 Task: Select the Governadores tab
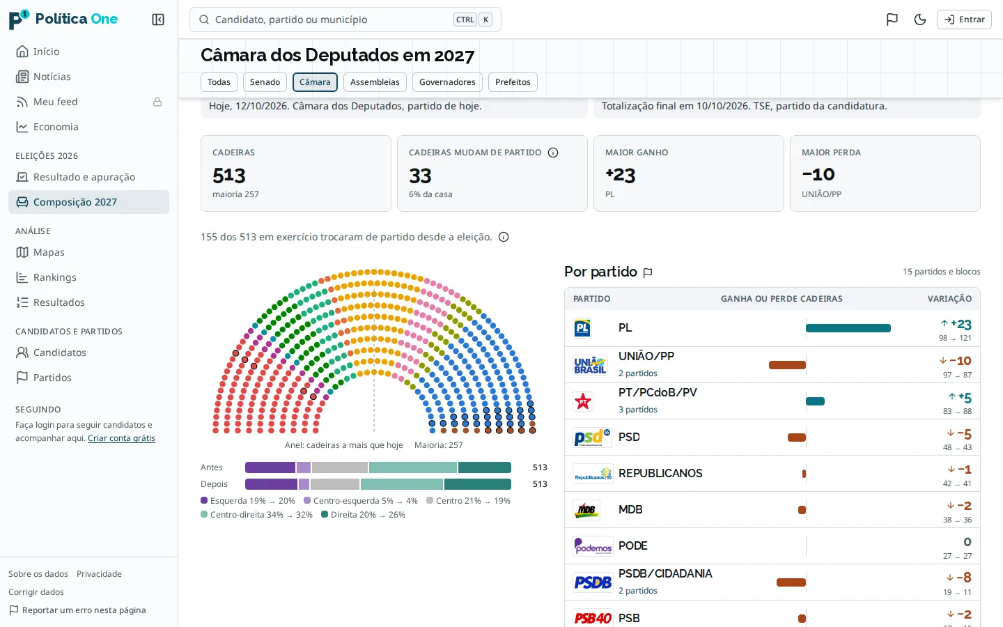pyautogui.click(x=447, y=82)
